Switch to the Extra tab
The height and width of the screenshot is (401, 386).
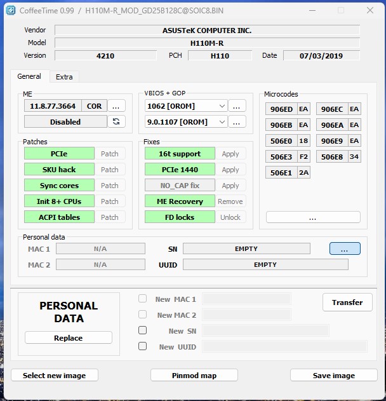(64, 77)
